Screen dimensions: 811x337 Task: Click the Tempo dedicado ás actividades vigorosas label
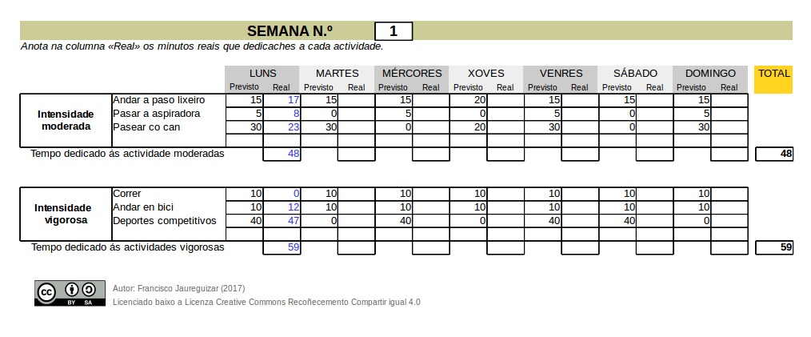pyautogui.click(x=128, y=247)
